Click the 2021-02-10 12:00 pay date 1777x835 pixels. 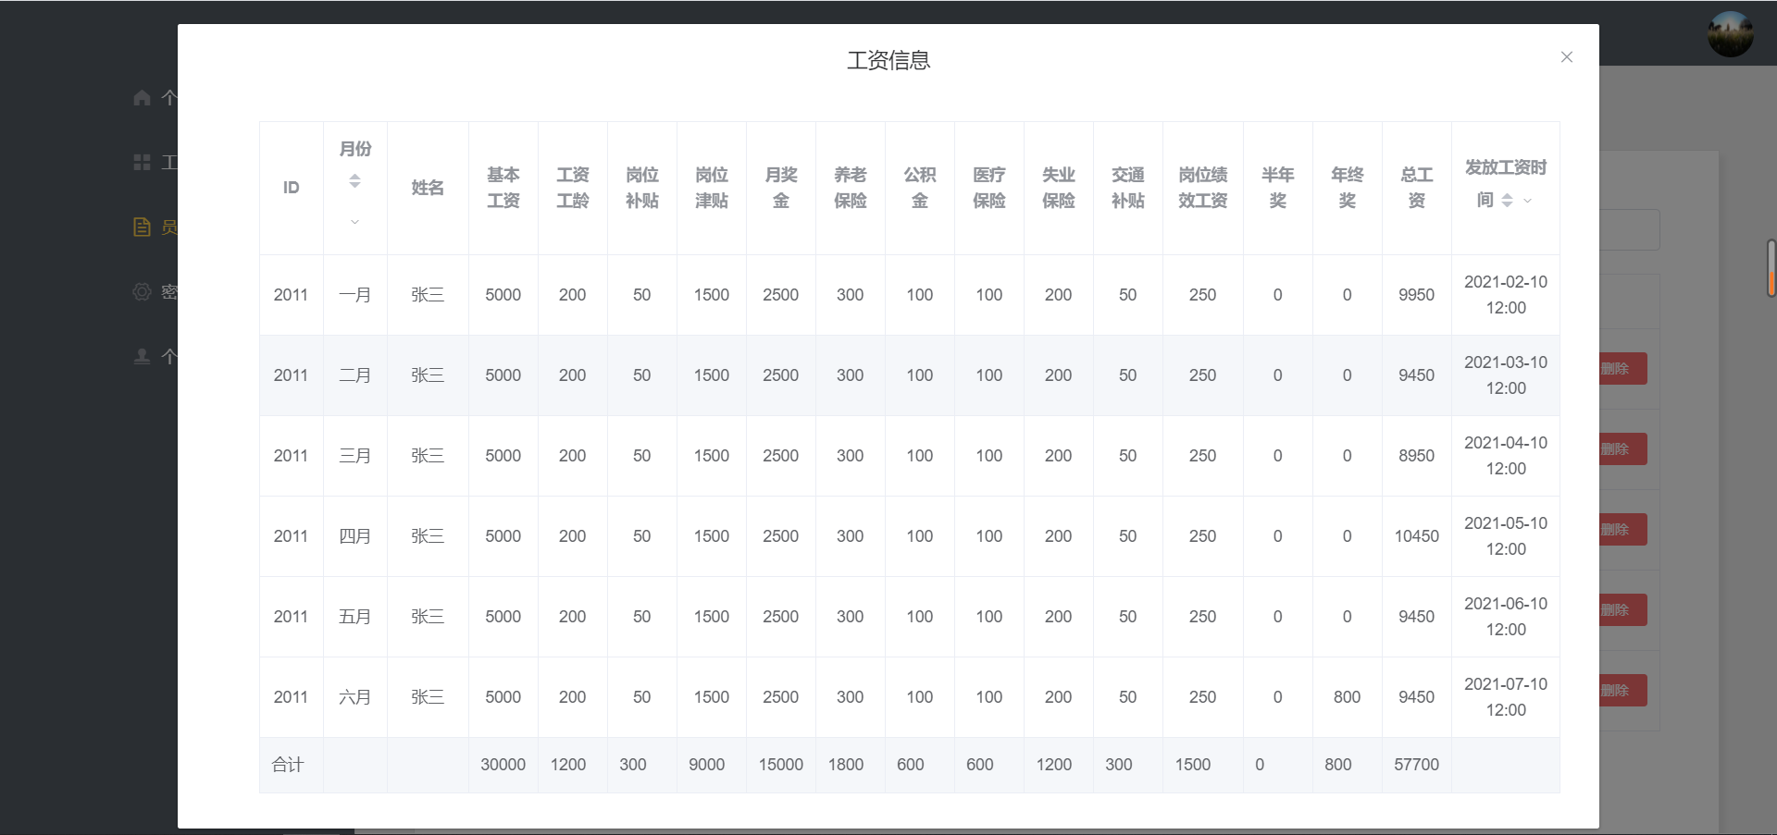pyautogui.click(x=1506, y=295)
